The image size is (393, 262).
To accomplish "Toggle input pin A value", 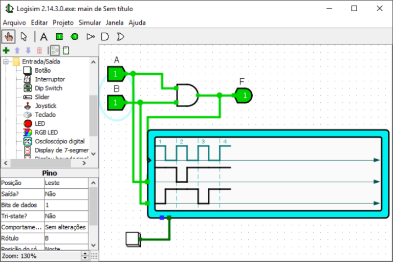I will pos(116,74).
